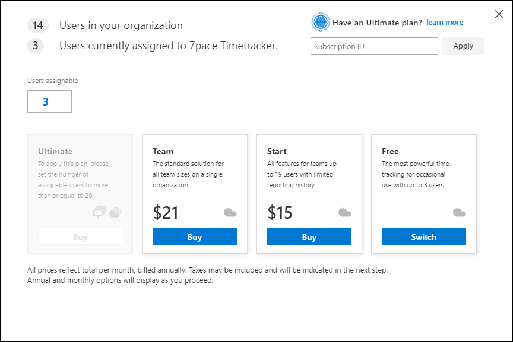Click the $21 Team price
The height and width of the screenshot is (342, 513).
tap(166, 213)
